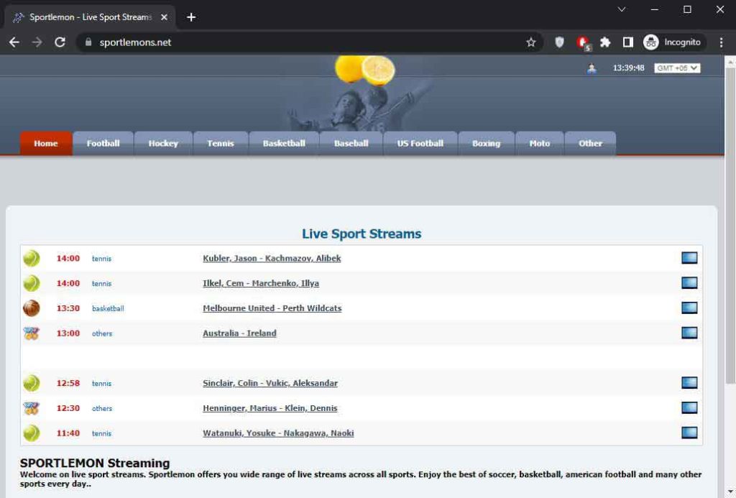Open the GMT +05 timezone dropdown
The height and width of the screenshot is (498, 736).
pyautogui.click(x=676, y=68)
